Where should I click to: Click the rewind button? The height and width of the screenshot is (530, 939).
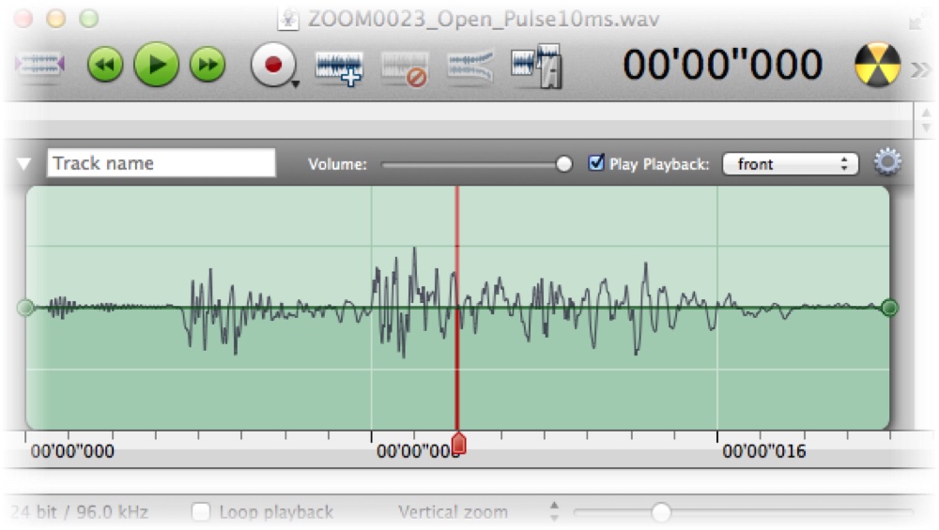coord(105,64)
